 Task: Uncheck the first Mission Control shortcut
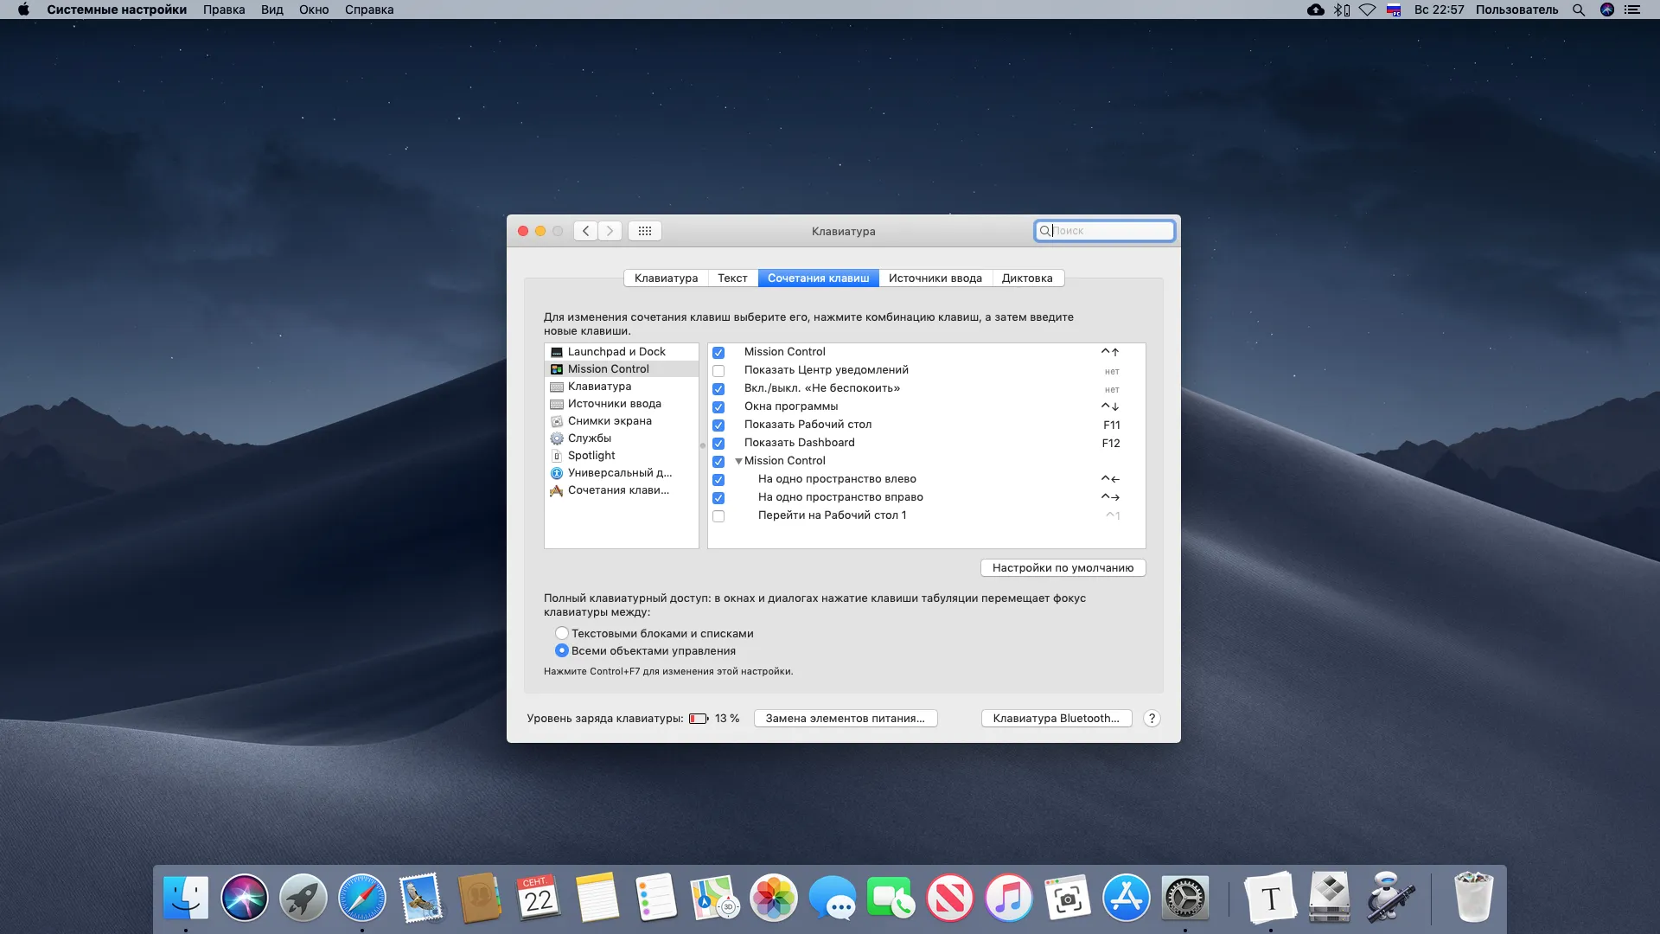pos(718,352)
